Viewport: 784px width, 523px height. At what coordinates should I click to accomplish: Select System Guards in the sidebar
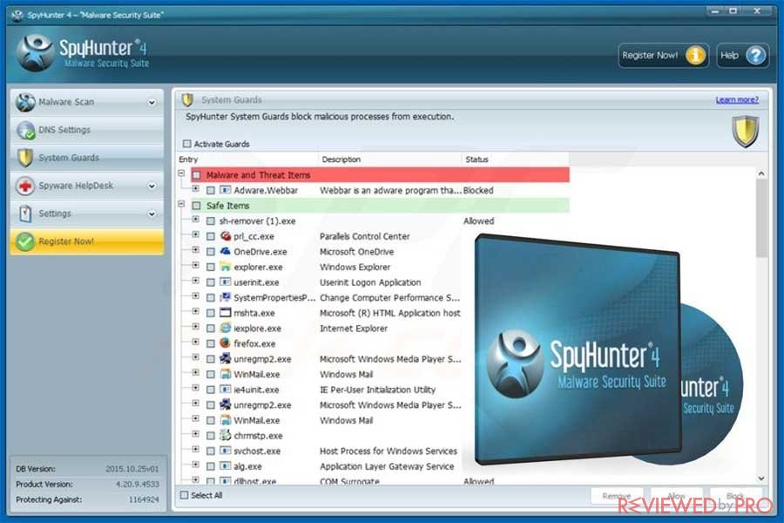pos(86,158)
